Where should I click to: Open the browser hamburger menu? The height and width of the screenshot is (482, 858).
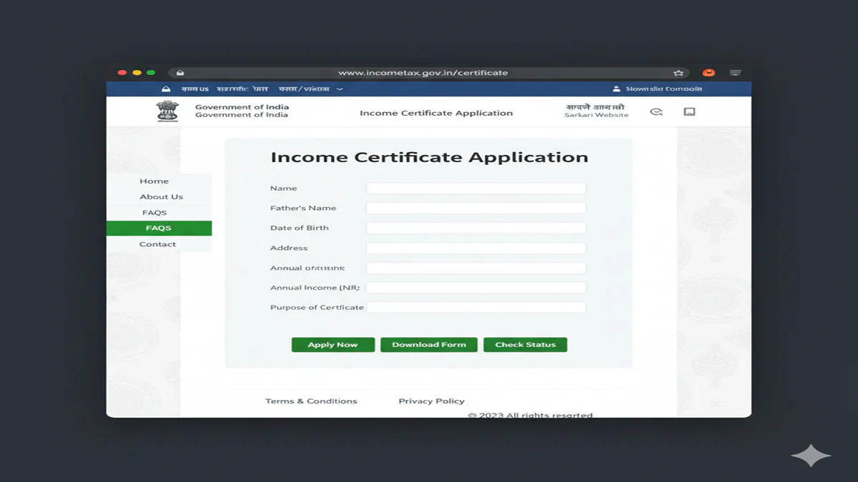[x=736, y=72]
